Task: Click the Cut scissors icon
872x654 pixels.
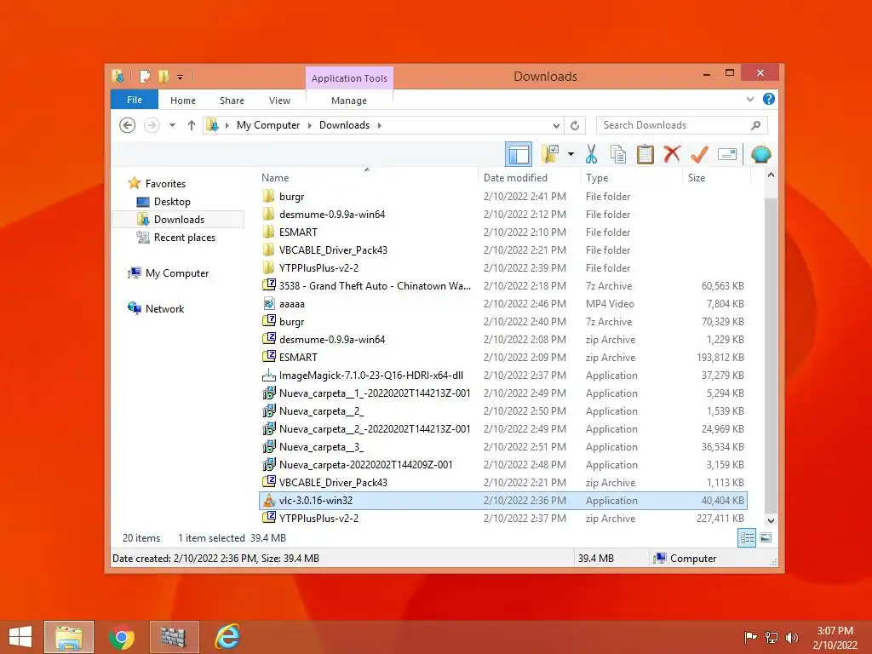Action: tap(591, 154)
